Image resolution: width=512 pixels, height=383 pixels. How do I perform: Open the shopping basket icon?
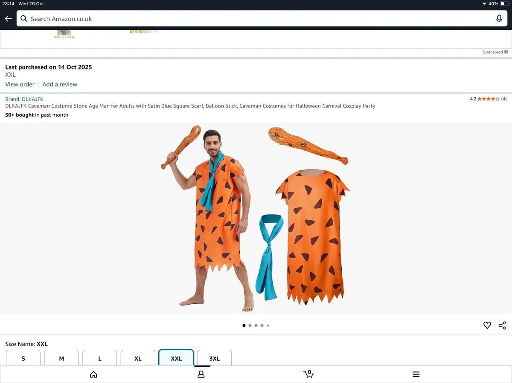(308, 374)
